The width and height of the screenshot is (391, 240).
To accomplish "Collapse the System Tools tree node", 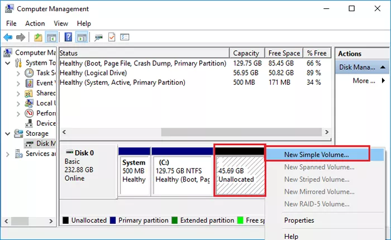I will click(x=8, y=63).
